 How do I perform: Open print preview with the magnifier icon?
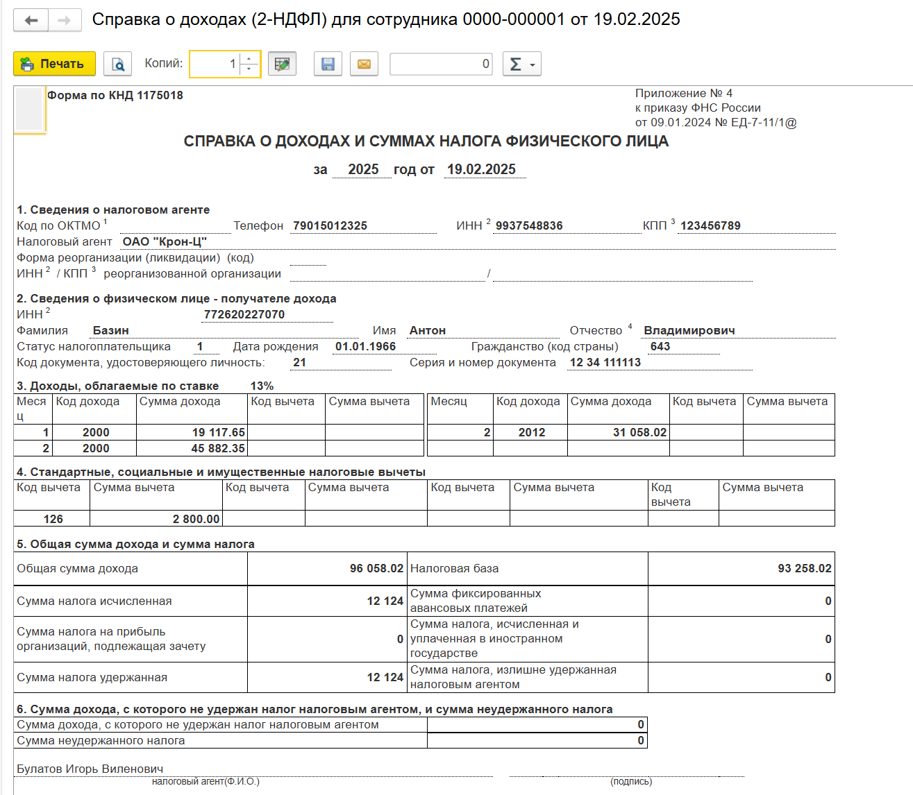coord(118,64)
